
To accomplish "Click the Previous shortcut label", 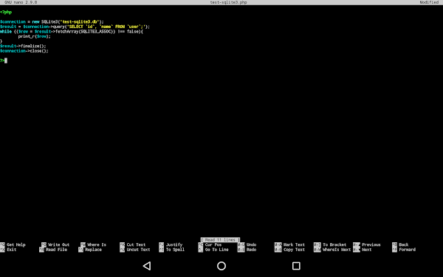I will 371,244.
